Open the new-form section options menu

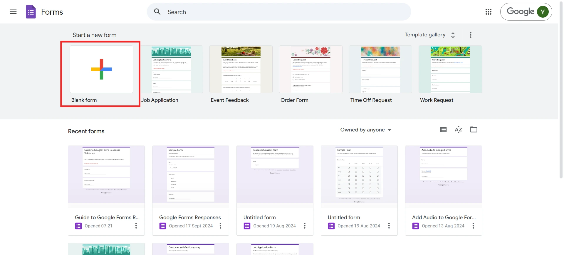(x=471, y=35)
